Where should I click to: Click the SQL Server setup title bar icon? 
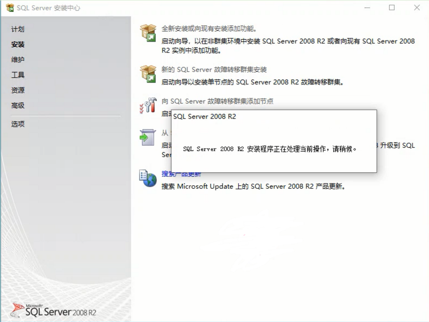pyautogui.click(x=10, y=8)
